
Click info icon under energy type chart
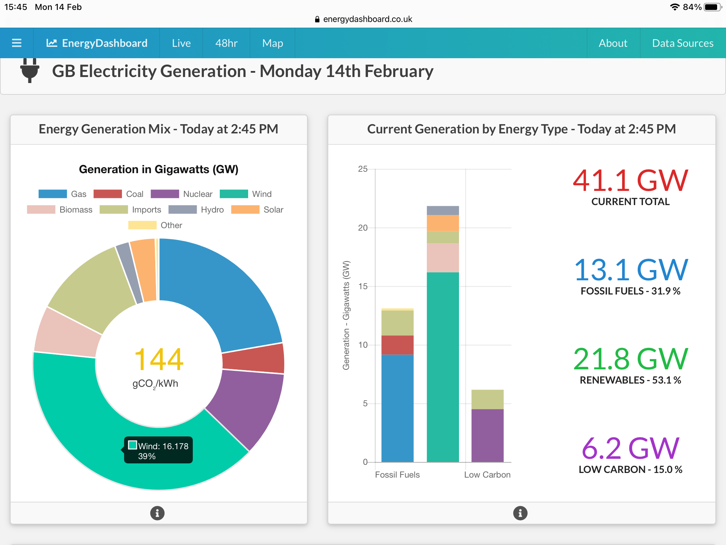[x=520, y=513]
